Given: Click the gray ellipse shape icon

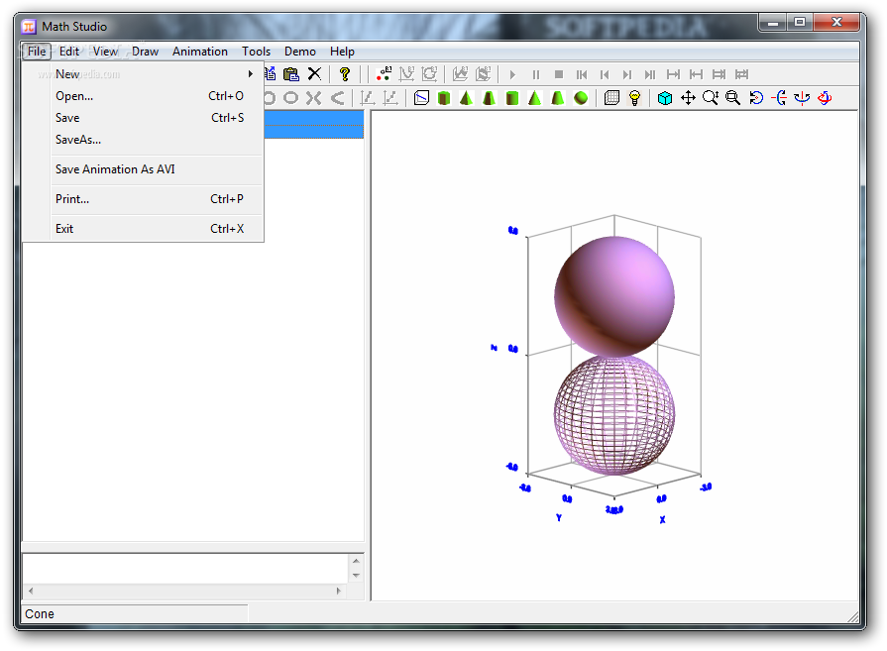Looking at the screenshot, I should (290, 98).
